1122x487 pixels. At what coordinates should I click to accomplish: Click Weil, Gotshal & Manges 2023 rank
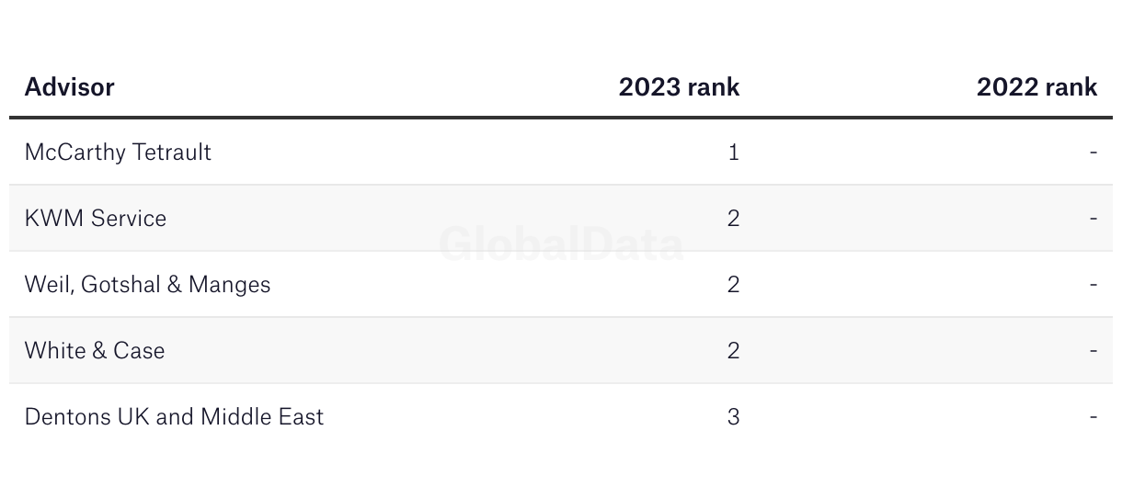click(x=733, y=285)
